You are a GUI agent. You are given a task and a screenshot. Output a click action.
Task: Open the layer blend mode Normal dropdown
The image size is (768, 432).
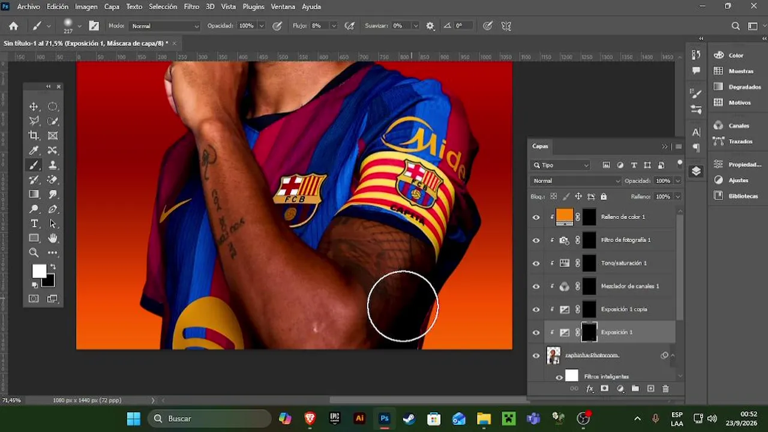click(576, 181)
